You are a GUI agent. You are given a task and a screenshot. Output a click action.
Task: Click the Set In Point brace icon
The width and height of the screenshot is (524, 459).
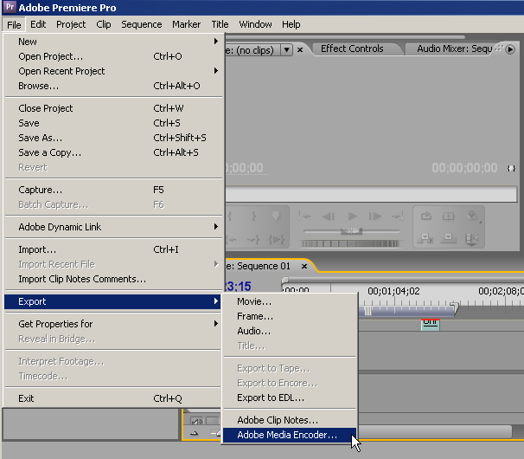[230, 217]
